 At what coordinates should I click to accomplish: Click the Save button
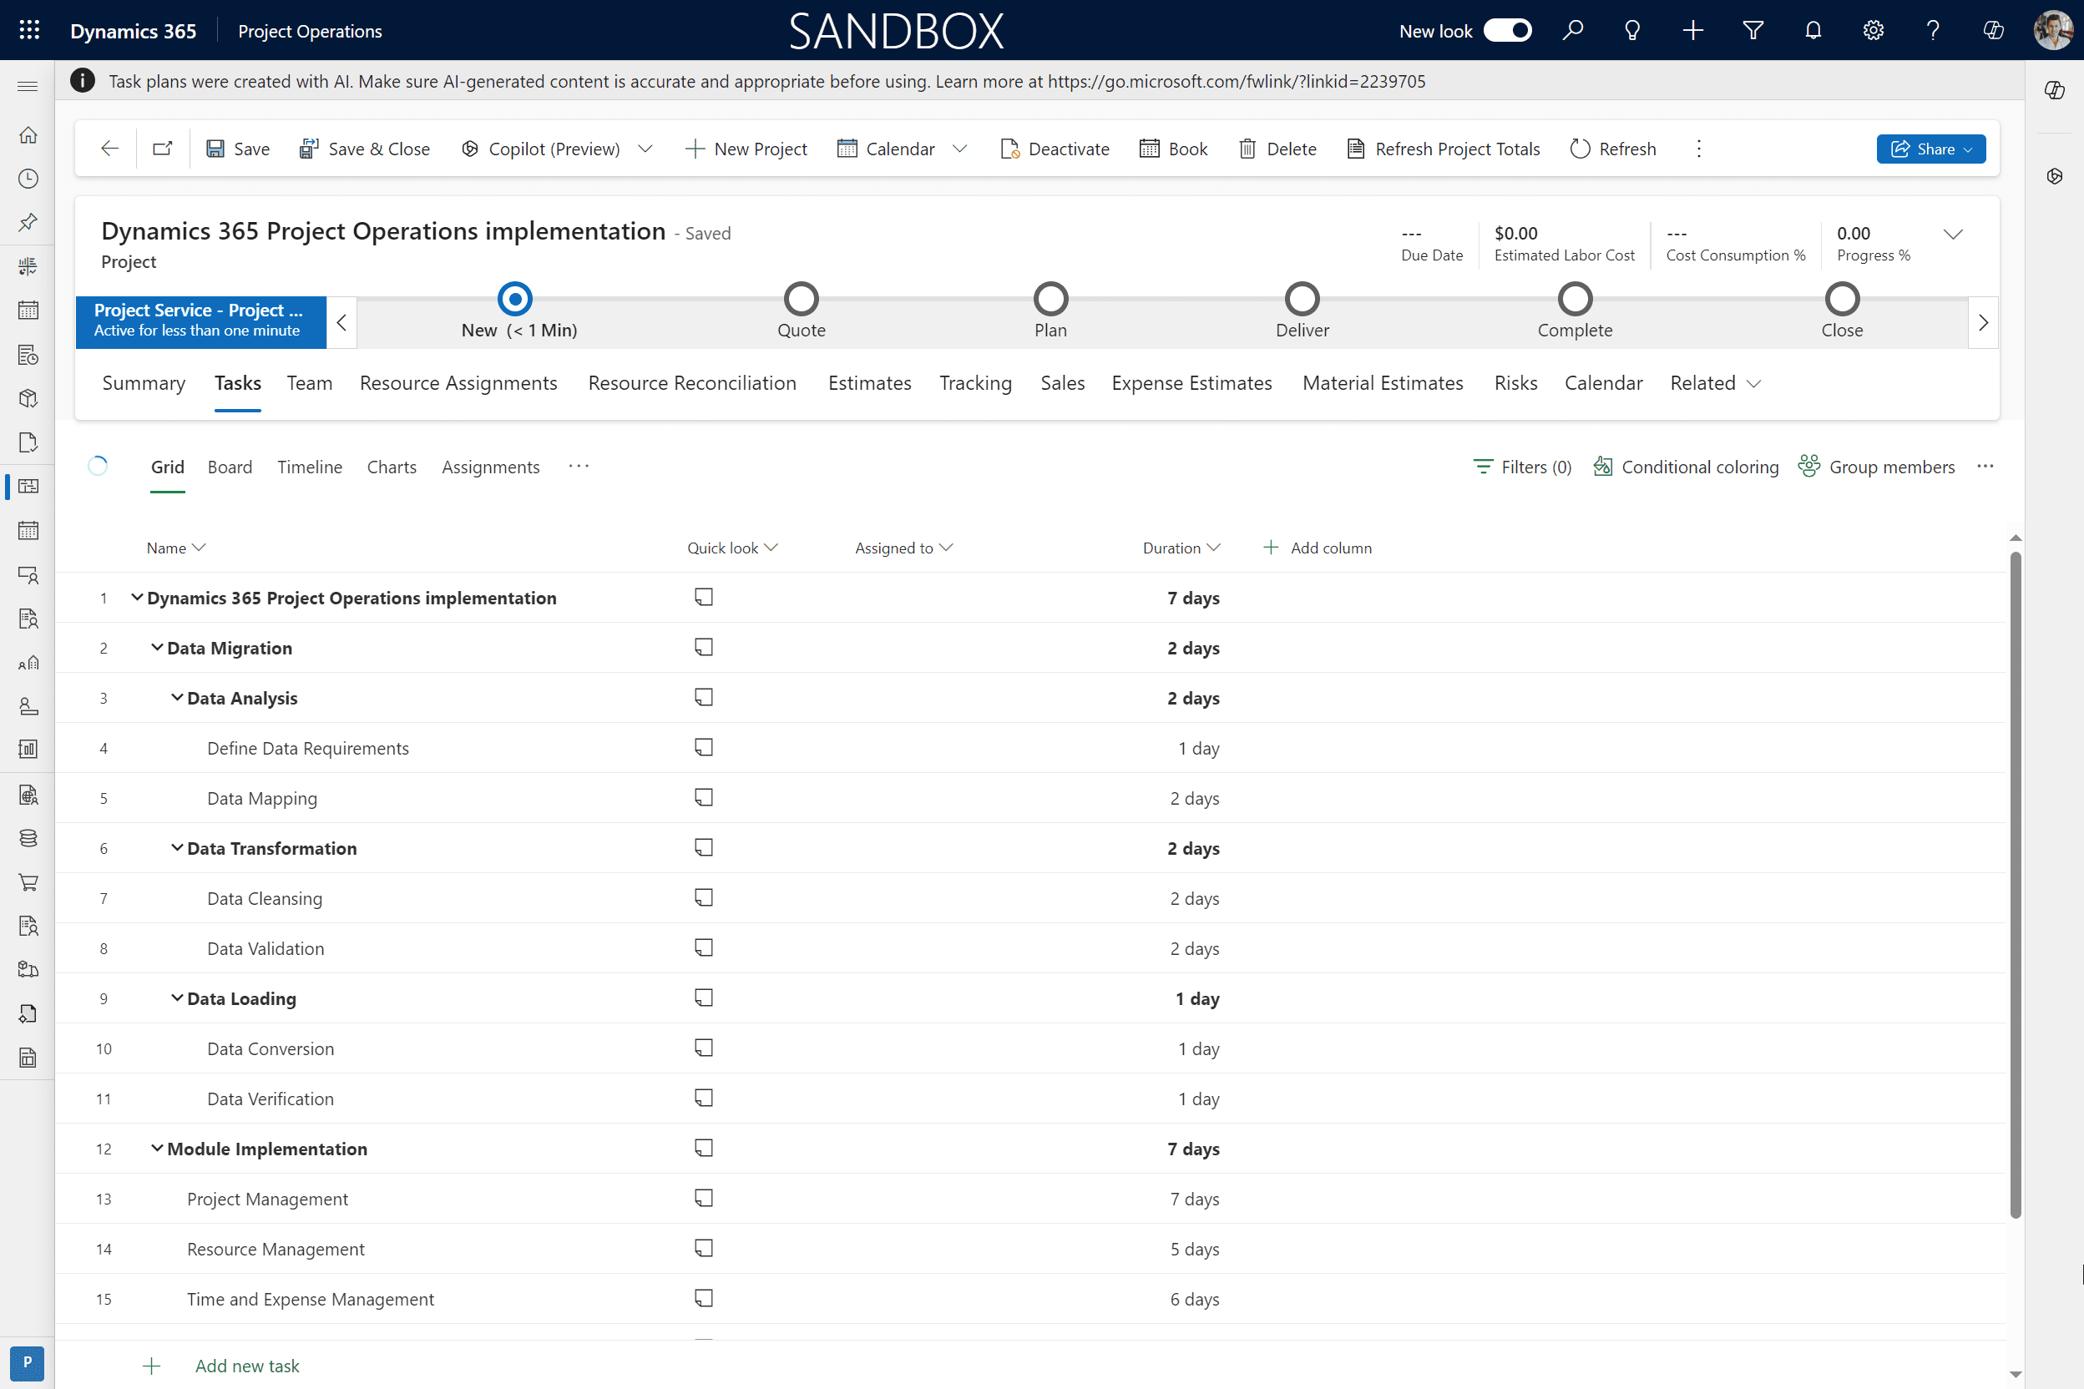click(x=237, y=149)
